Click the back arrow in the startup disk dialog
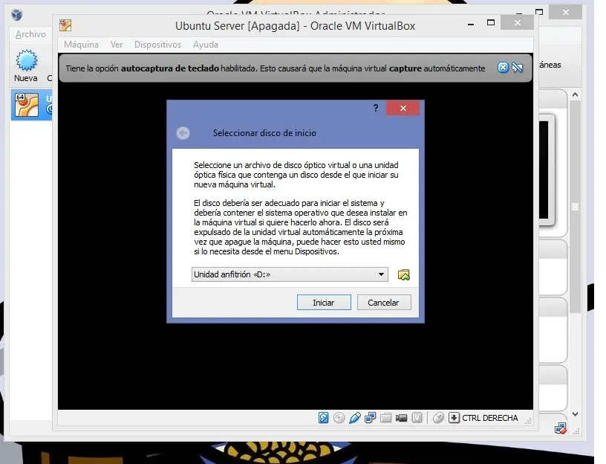606x464 pixels. click(x=183, y=133)
